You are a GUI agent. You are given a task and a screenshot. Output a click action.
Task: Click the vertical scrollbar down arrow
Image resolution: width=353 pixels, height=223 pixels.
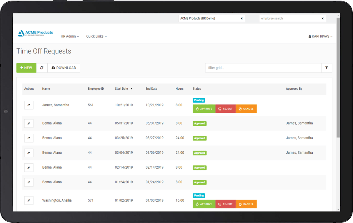[338, 209]
